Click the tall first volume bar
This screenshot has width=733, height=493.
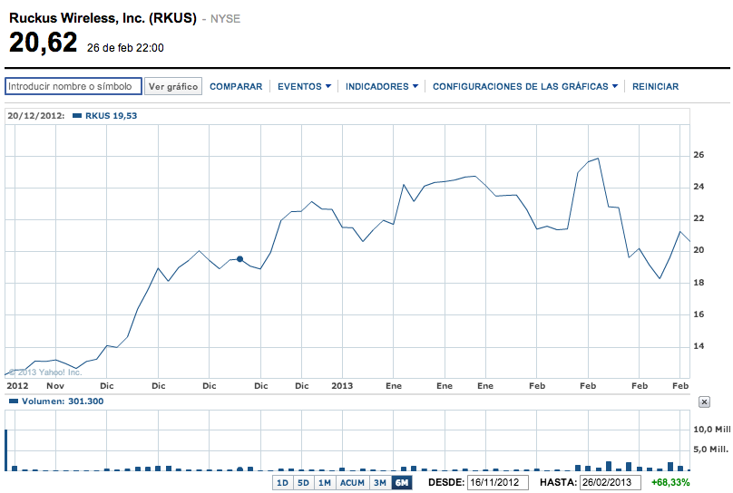(x=6, y=444)
